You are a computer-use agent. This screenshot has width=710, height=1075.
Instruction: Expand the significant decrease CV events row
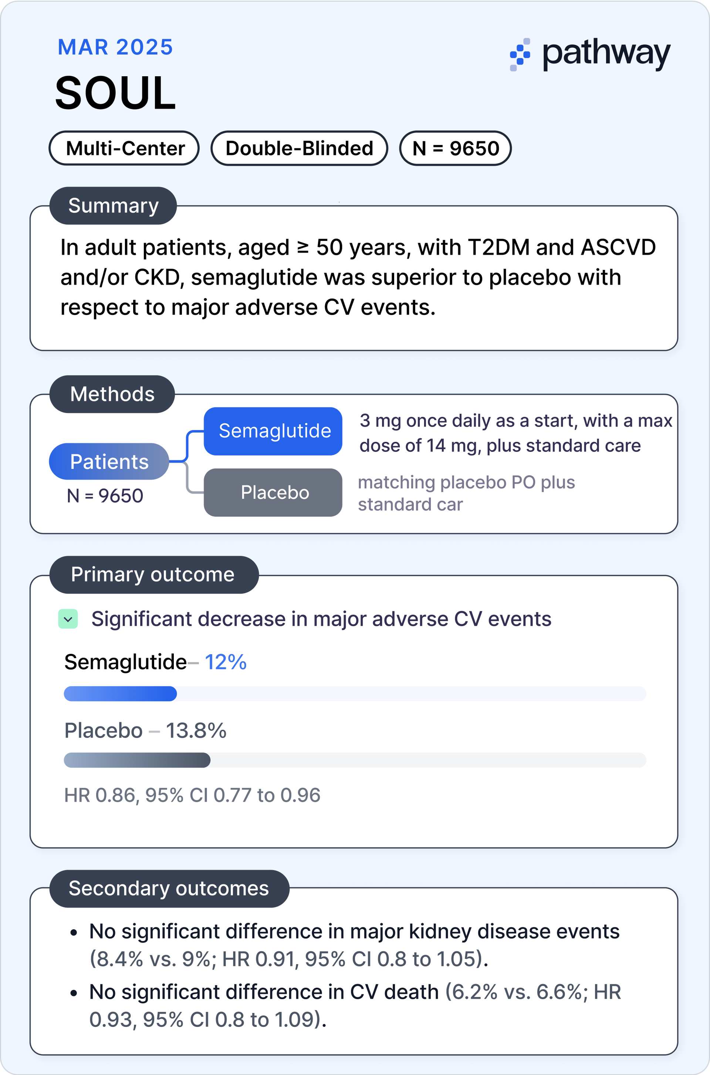pyautogui.click(x=321, y=619)
